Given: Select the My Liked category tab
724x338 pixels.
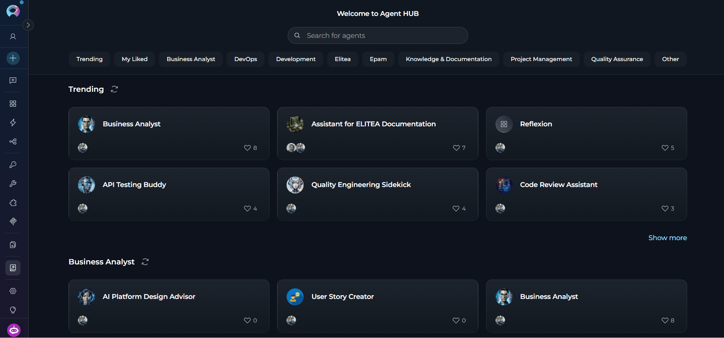Looking at the screenshot, I should click(x=135, y=59).
